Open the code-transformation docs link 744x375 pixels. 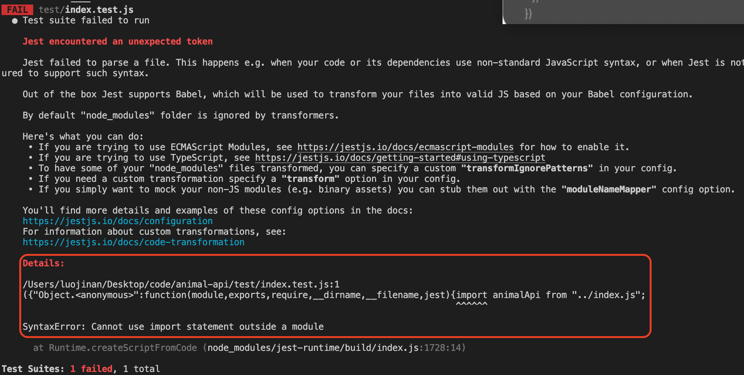pos(134,242)
